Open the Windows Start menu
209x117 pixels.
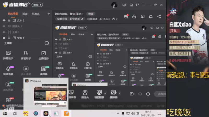[5, 114]
